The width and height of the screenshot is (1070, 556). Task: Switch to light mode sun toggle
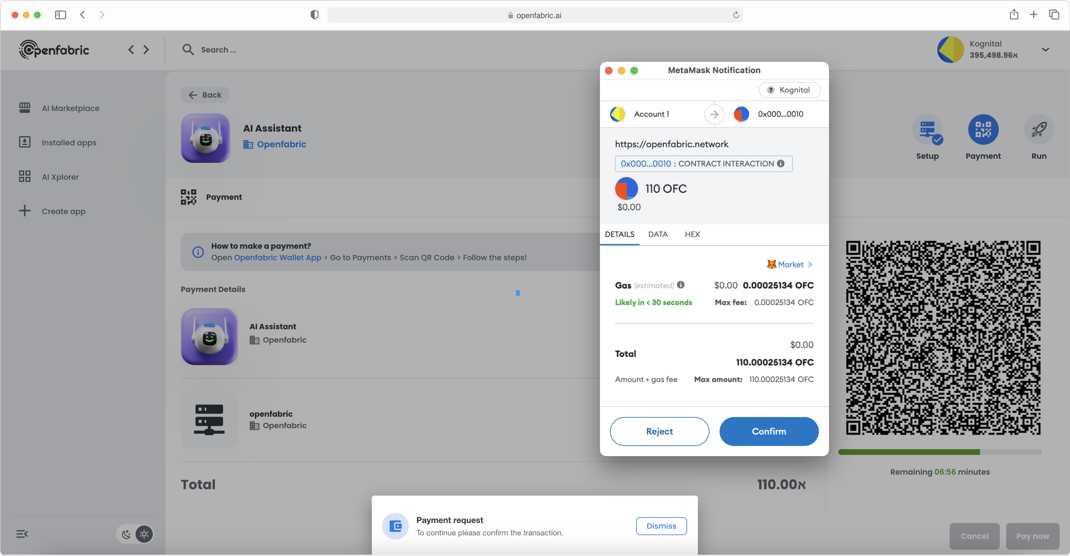[x=144, y=534]
